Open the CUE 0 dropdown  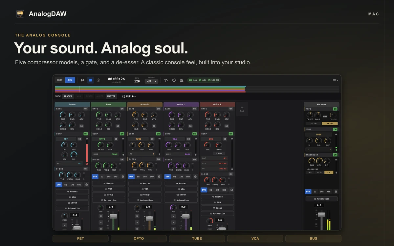pos(129,96)
